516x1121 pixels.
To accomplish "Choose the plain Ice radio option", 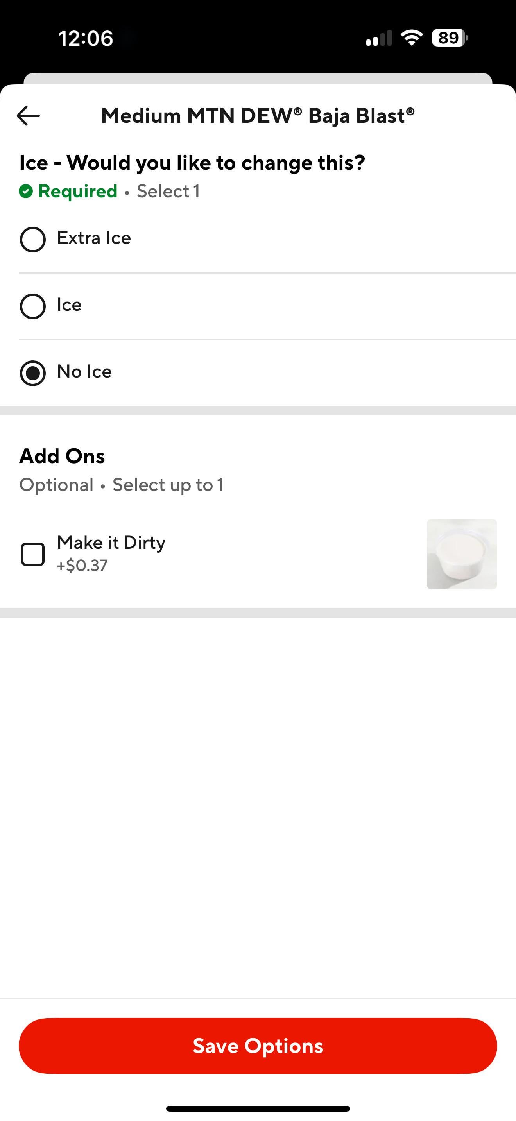I will click(32, 306).
